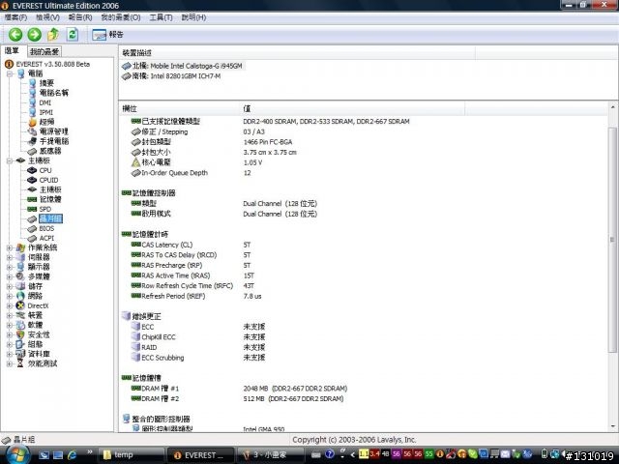The width and height of the screenshot is (619, 464).
Task: Click the 欄位 column header
Action: [x=179, y=108]
